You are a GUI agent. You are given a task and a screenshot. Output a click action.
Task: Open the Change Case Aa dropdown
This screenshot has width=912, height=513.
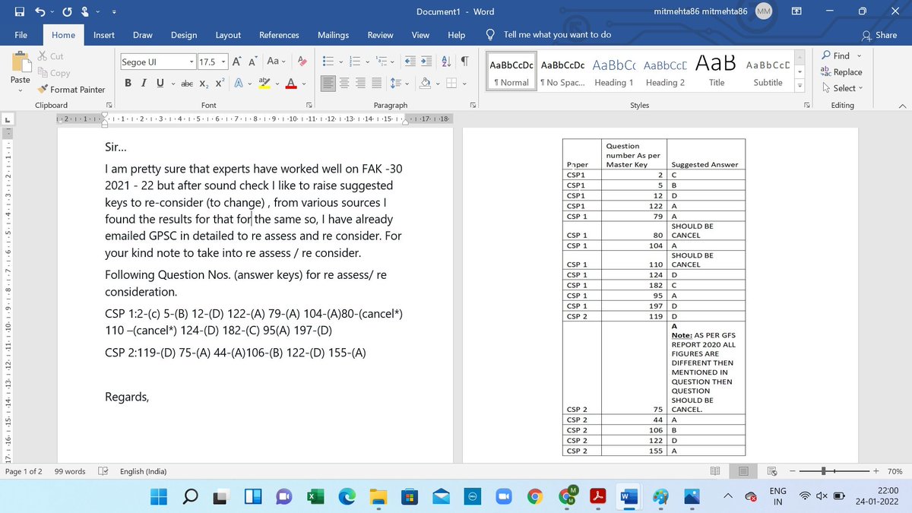point(275,62)
